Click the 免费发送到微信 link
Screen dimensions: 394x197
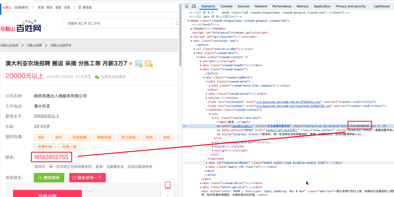pos(113,77)
